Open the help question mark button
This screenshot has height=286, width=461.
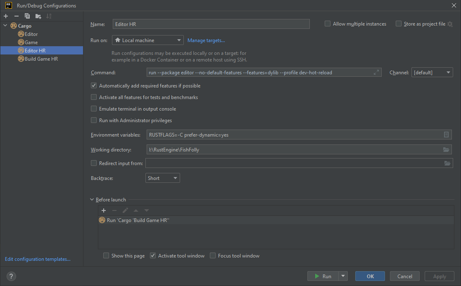coord(11,276)
